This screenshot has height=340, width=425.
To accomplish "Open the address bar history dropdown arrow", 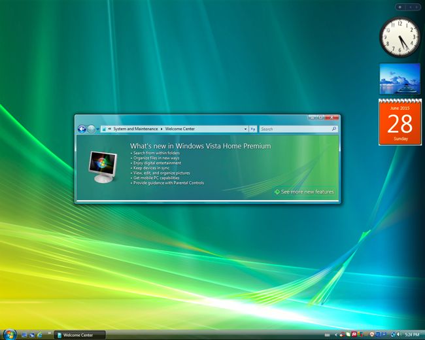I will coord(245,129).
